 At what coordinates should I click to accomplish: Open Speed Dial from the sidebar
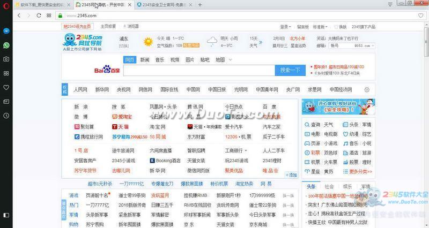[6, 73]
